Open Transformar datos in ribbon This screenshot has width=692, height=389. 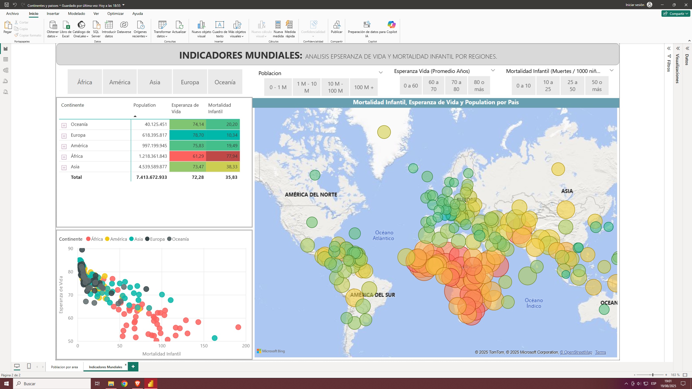(x=162, y=25)
